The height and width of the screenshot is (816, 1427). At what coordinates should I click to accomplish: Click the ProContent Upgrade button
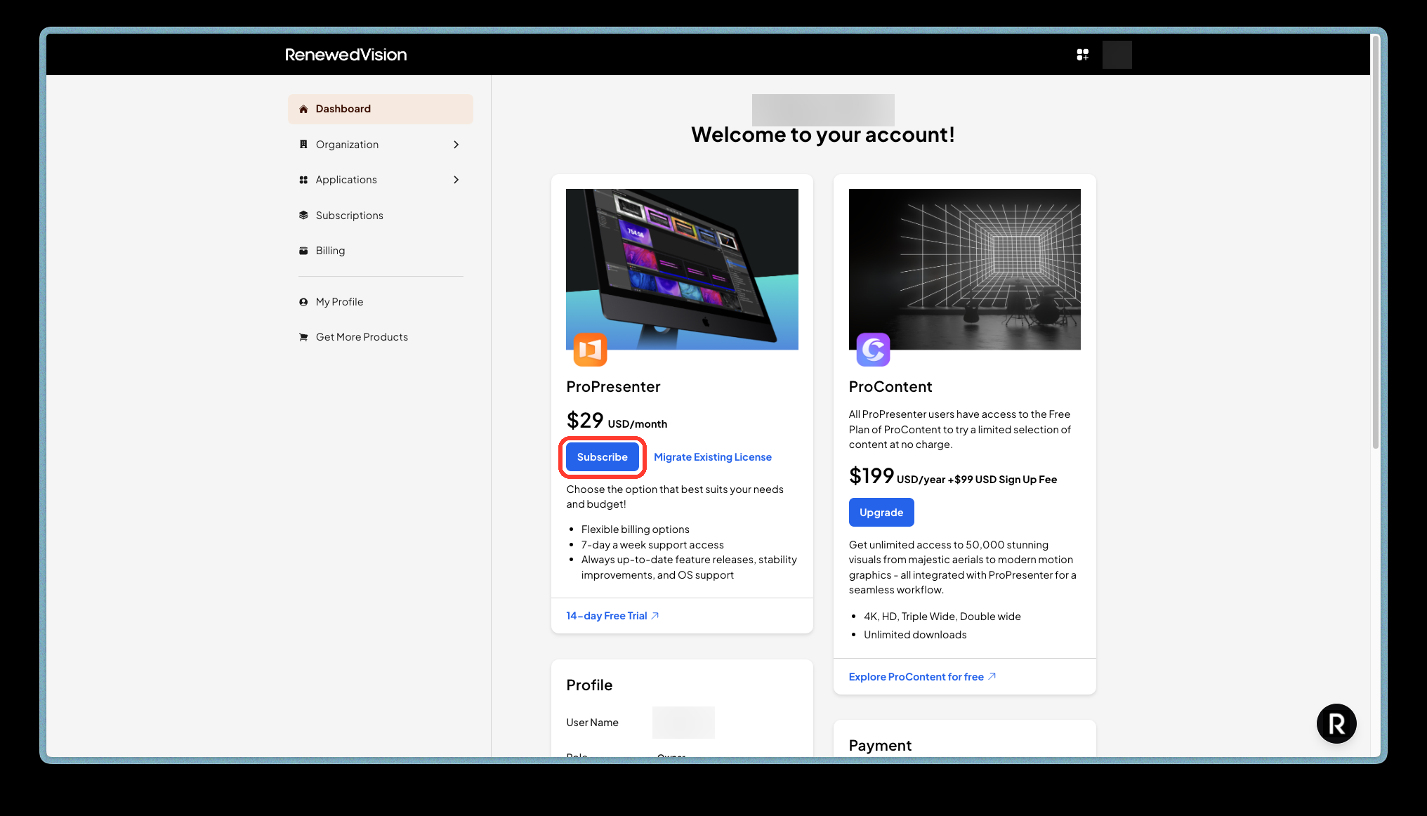coord(881,513)
